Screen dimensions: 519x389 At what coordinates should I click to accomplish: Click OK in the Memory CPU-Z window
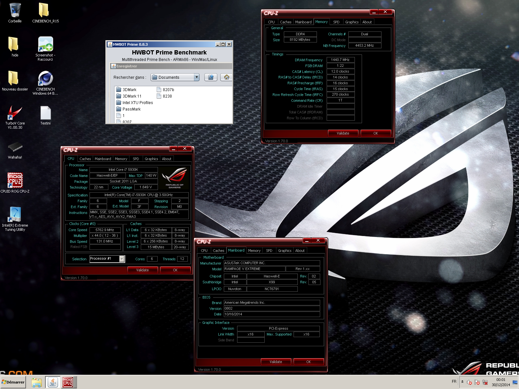coord(376,133)
